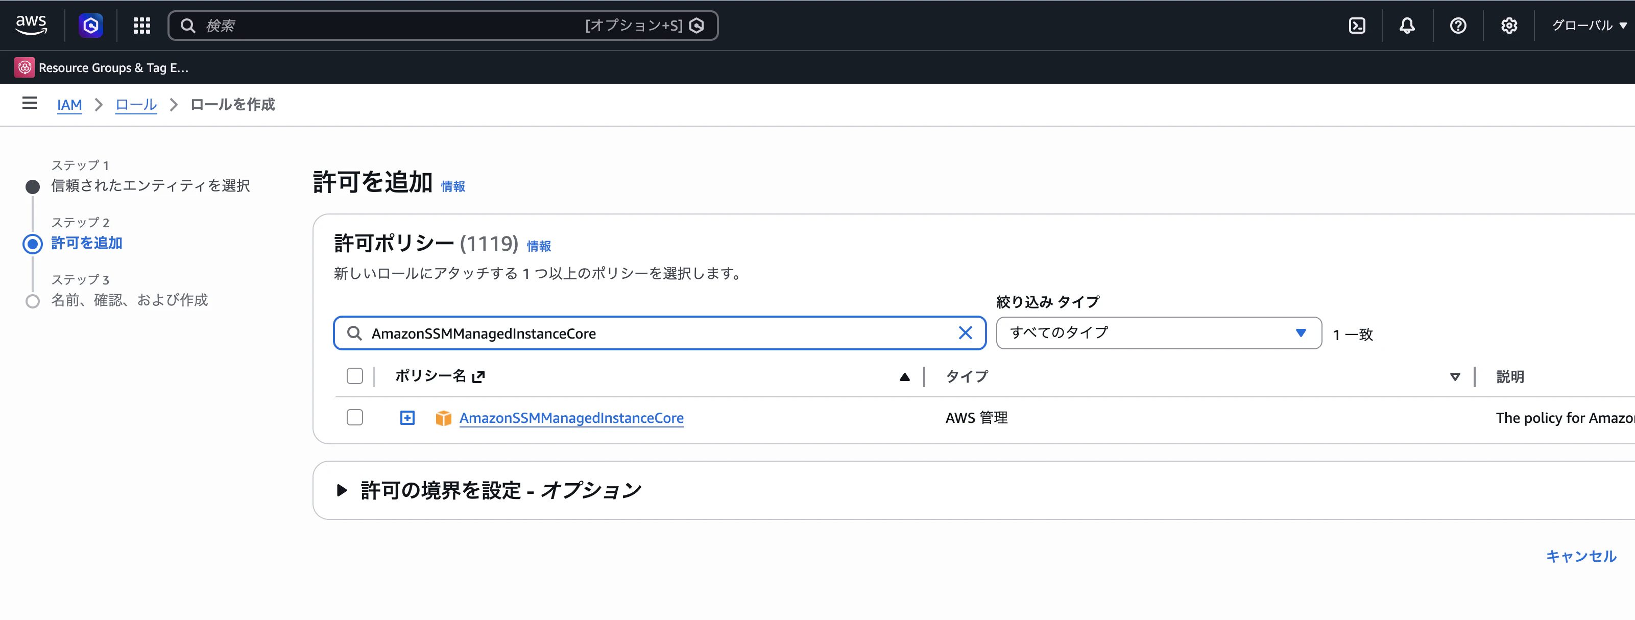Screen dimensions: 1635x620
Task: Check the AmazonSSMManagedInstanceCore policy checkbox
Action: (x=355, y=418)
